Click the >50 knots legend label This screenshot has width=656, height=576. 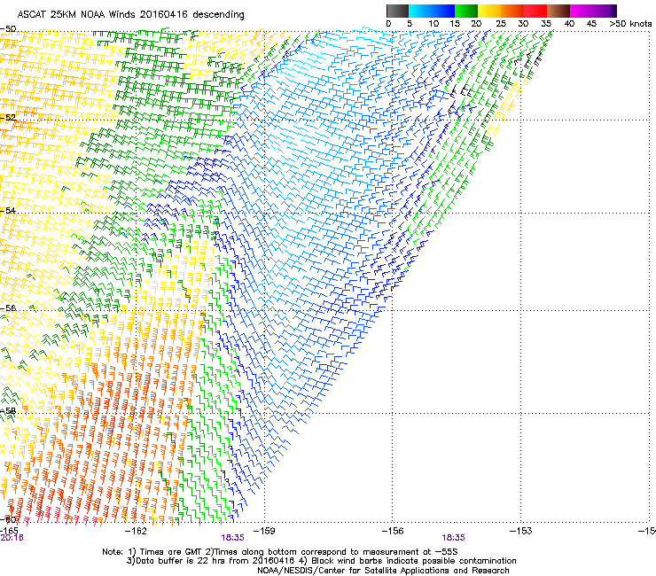coord(630,23)
